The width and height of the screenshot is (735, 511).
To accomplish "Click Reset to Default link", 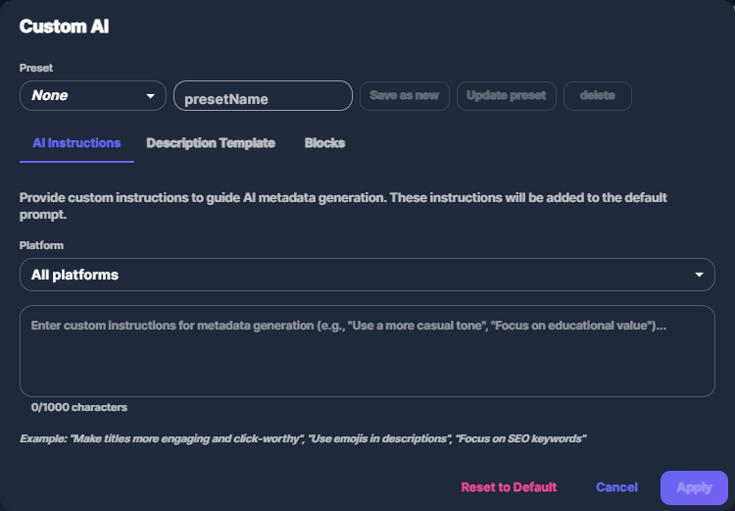I will [x=509, y=487].
